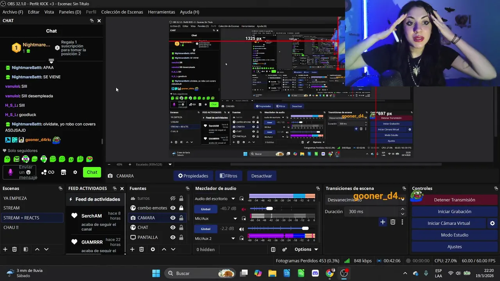Move scene up with arrow icon

37,249
